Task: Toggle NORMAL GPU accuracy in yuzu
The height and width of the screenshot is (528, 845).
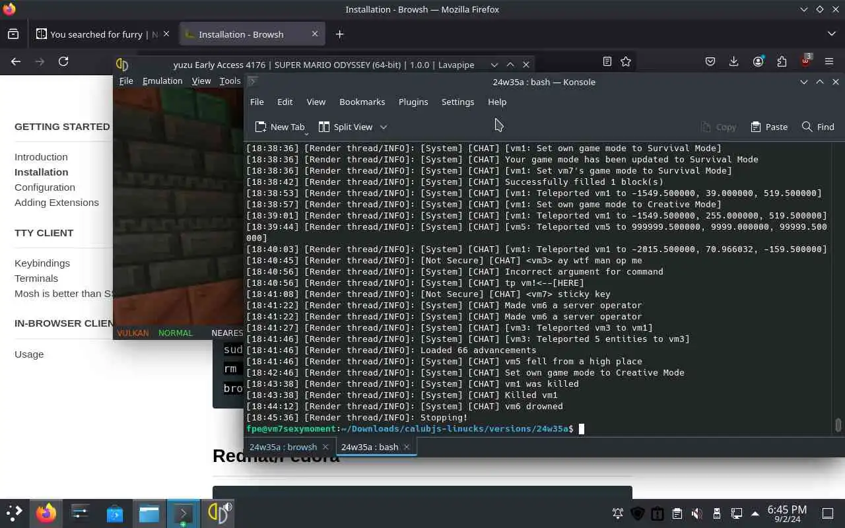Action: tap(176, 333)
